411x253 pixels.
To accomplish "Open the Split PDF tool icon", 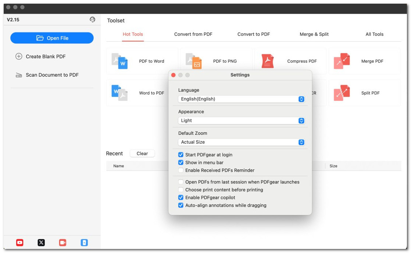I will coord(342,93).
